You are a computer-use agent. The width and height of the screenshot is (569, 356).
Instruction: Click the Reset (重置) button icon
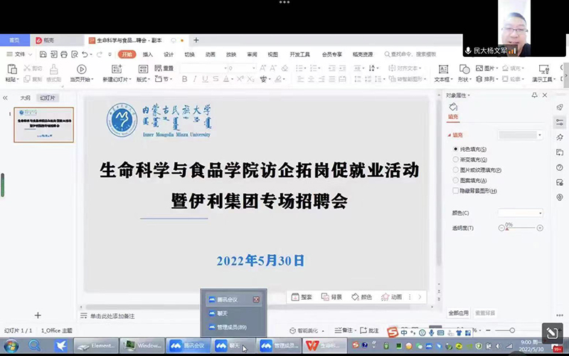[x=158, y=68]
